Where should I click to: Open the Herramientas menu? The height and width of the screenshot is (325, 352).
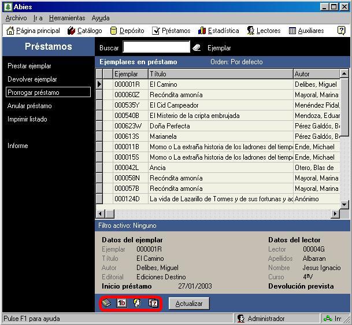tap(67, 18)
